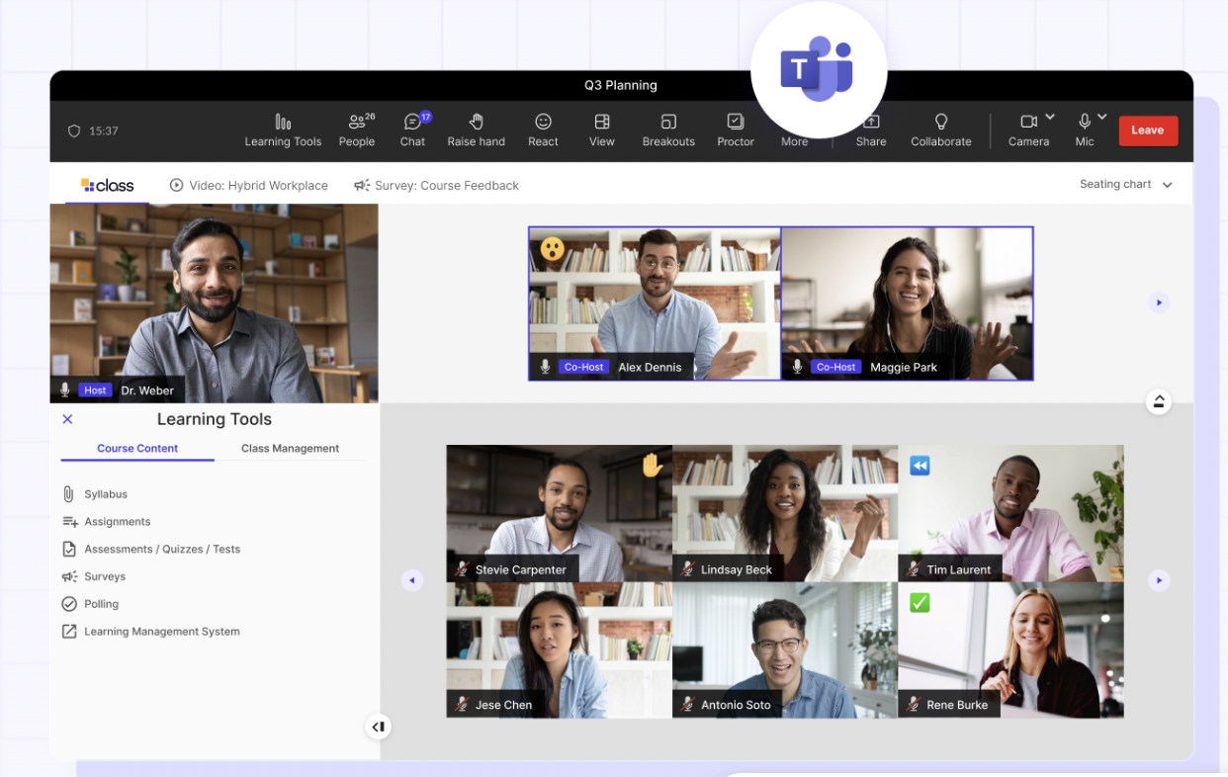
Task: Open the Breakouts feature
Action: point(668,129)
